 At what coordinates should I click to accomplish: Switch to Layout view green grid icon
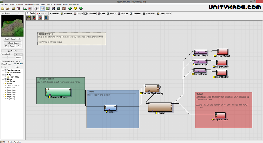coord(48,8)
